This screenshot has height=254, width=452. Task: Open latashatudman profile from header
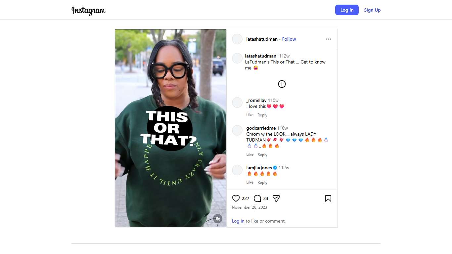pyautogui.click(x=262, y=39)
